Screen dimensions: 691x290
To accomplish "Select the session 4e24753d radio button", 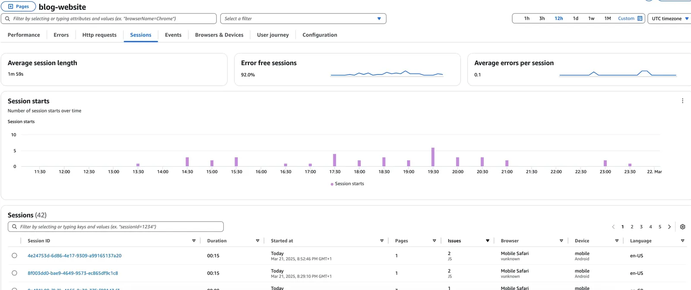I will 14,256.
